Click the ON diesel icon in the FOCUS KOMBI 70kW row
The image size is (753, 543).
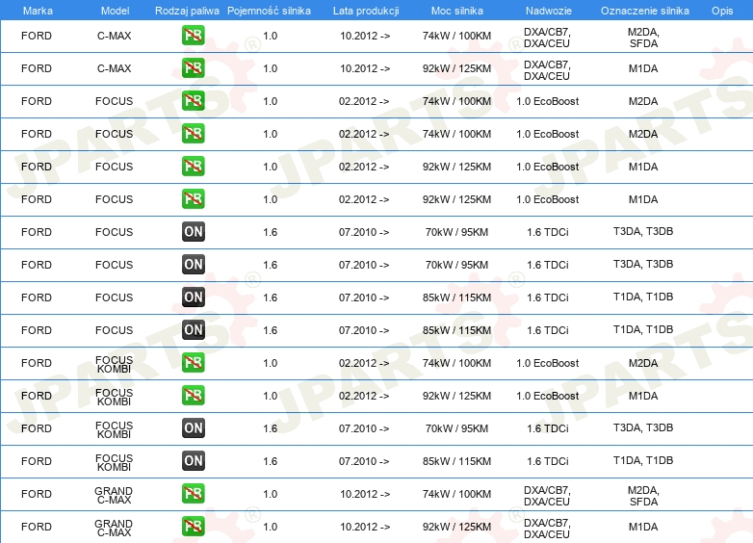click(x=193, y=428)
